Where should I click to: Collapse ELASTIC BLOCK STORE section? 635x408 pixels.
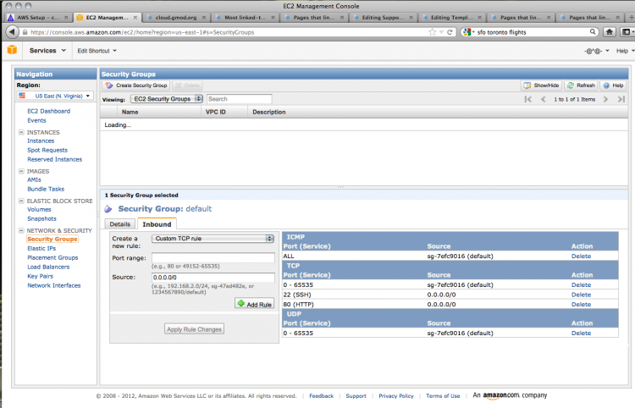pyautogui.click(x=21, y=201)
